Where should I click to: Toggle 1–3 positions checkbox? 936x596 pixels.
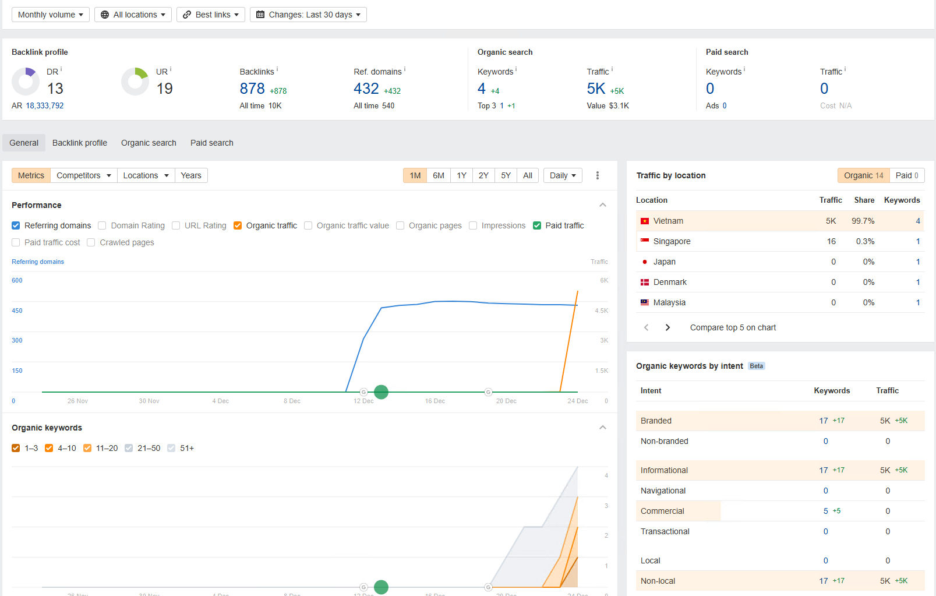16,448
